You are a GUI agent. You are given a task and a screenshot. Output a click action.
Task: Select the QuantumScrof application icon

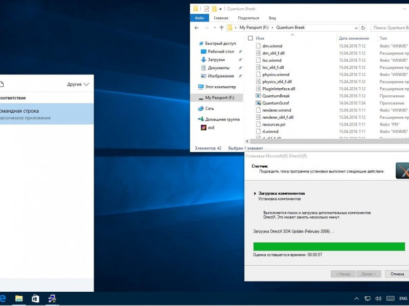pyautogui.click(x=258, y=103)
